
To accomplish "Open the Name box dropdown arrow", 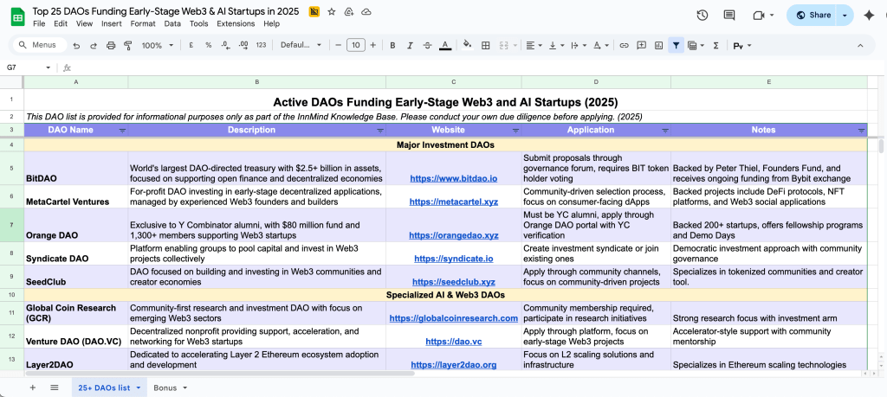I will 49,67.
